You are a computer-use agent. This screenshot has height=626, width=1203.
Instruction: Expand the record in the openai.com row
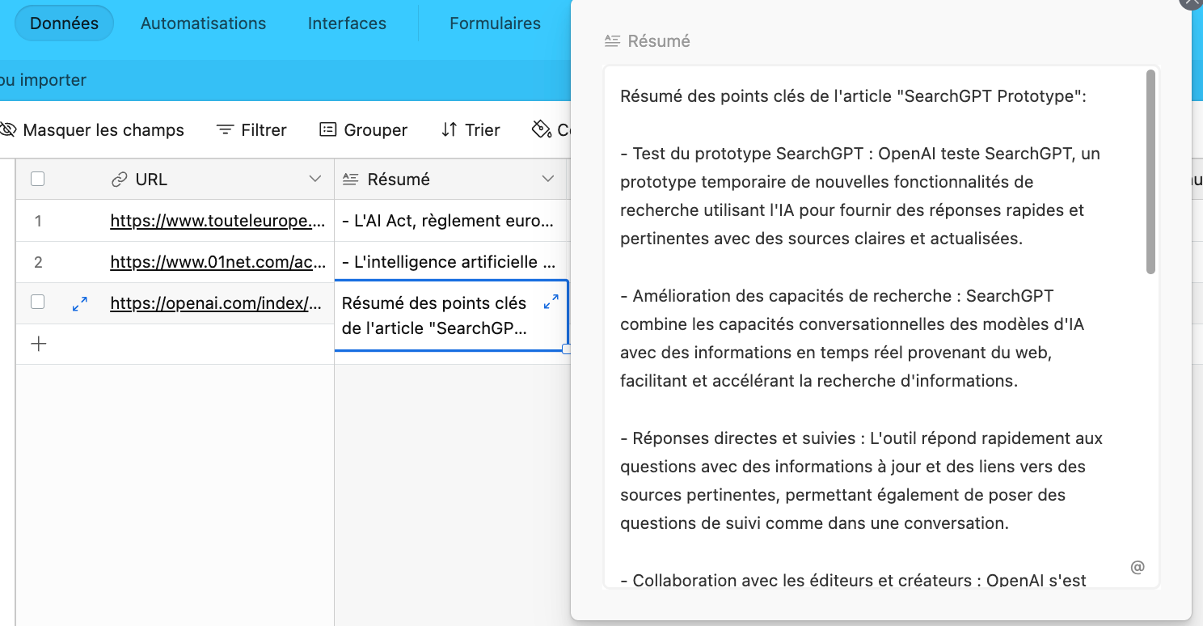pyautogui.click(x=79, y=303)
